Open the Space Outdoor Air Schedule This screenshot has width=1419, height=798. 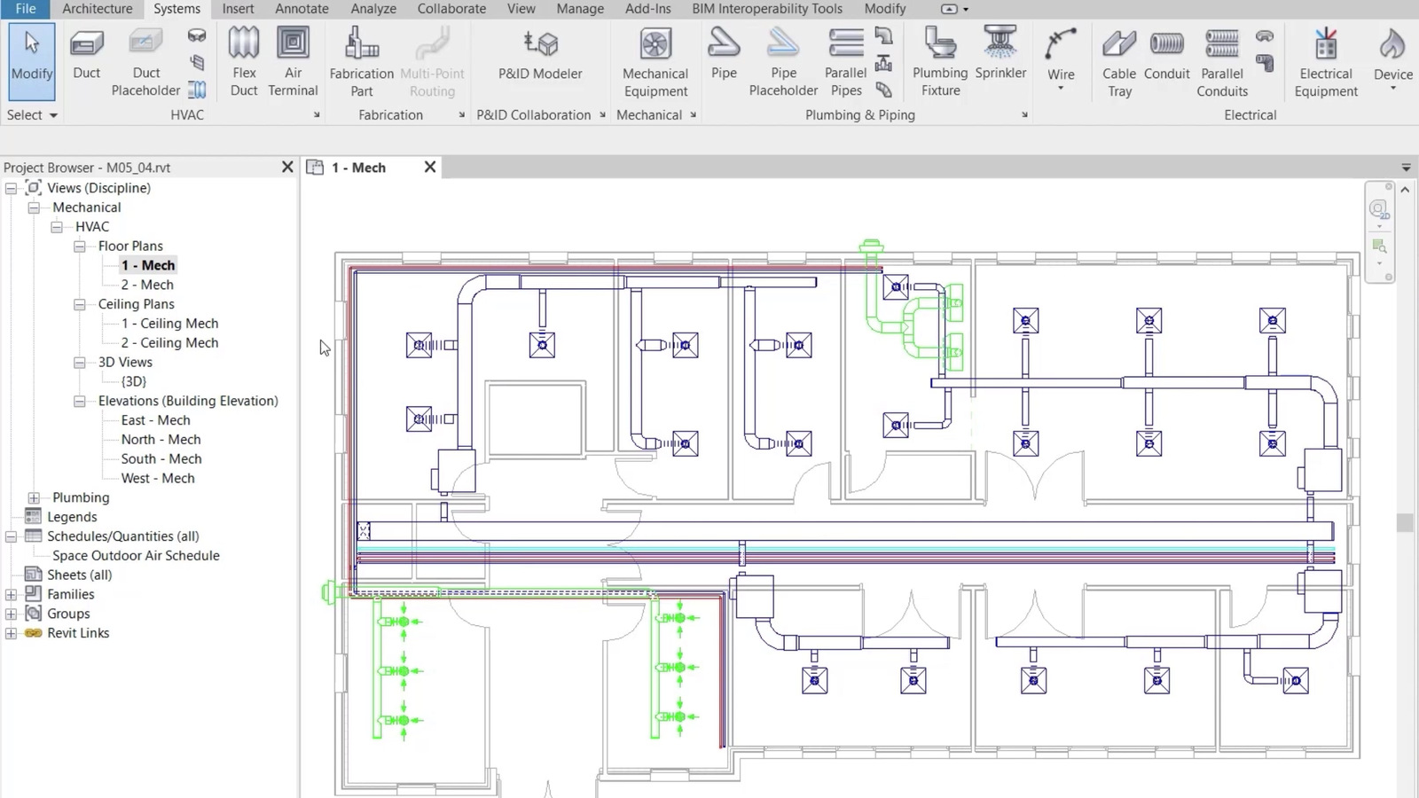click(x=136, y=556)
